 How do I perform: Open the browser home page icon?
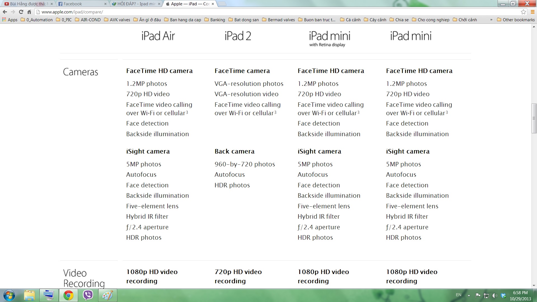pos(29,12)
